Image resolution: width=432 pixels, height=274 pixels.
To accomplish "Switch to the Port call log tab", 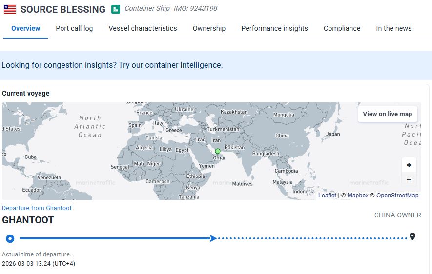I will (74, 28).
